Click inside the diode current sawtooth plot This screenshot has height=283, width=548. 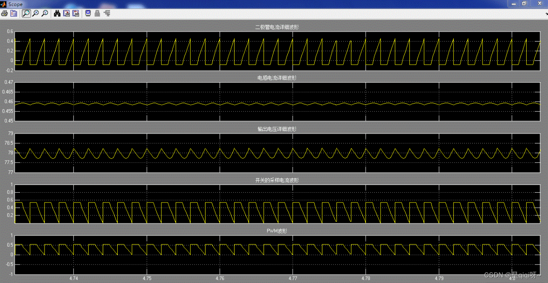coord(278,51)
